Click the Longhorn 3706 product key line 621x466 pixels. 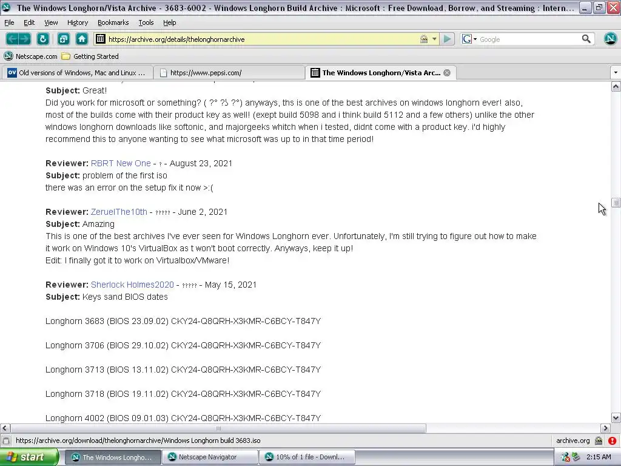coord(183,345)
